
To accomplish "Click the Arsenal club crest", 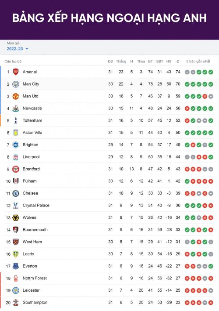I will point(16,72).
